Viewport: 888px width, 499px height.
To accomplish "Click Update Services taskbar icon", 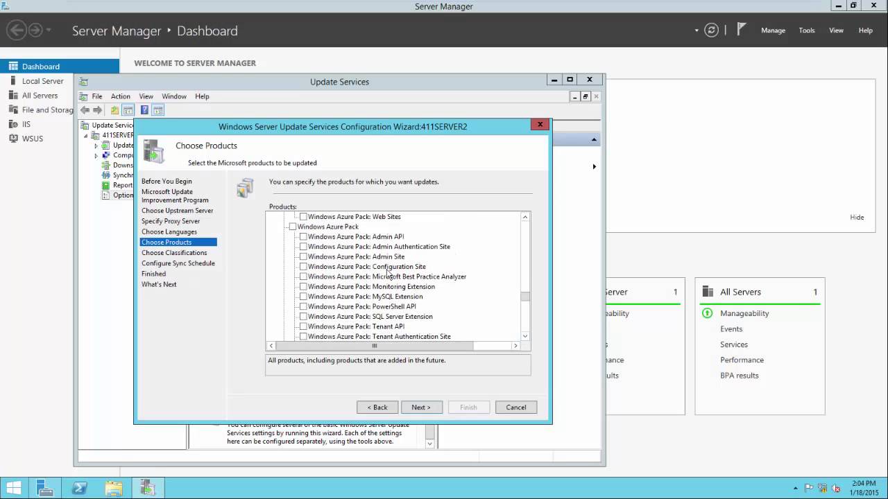I will [147, 488].
